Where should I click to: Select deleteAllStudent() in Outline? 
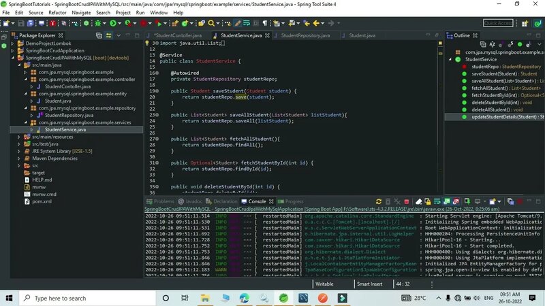pyautogui.click(x=497, y=109)
